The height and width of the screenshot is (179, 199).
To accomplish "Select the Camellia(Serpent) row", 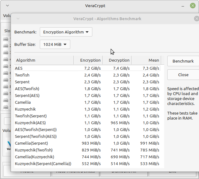I will tap(88, 143).
